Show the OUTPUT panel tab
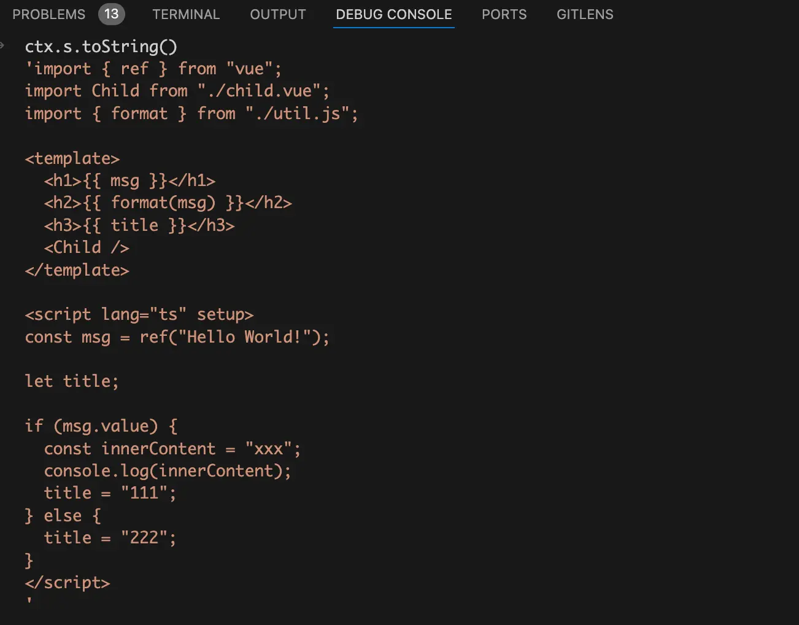Screen dimensions: 799x625 click(x=277, y=15)
